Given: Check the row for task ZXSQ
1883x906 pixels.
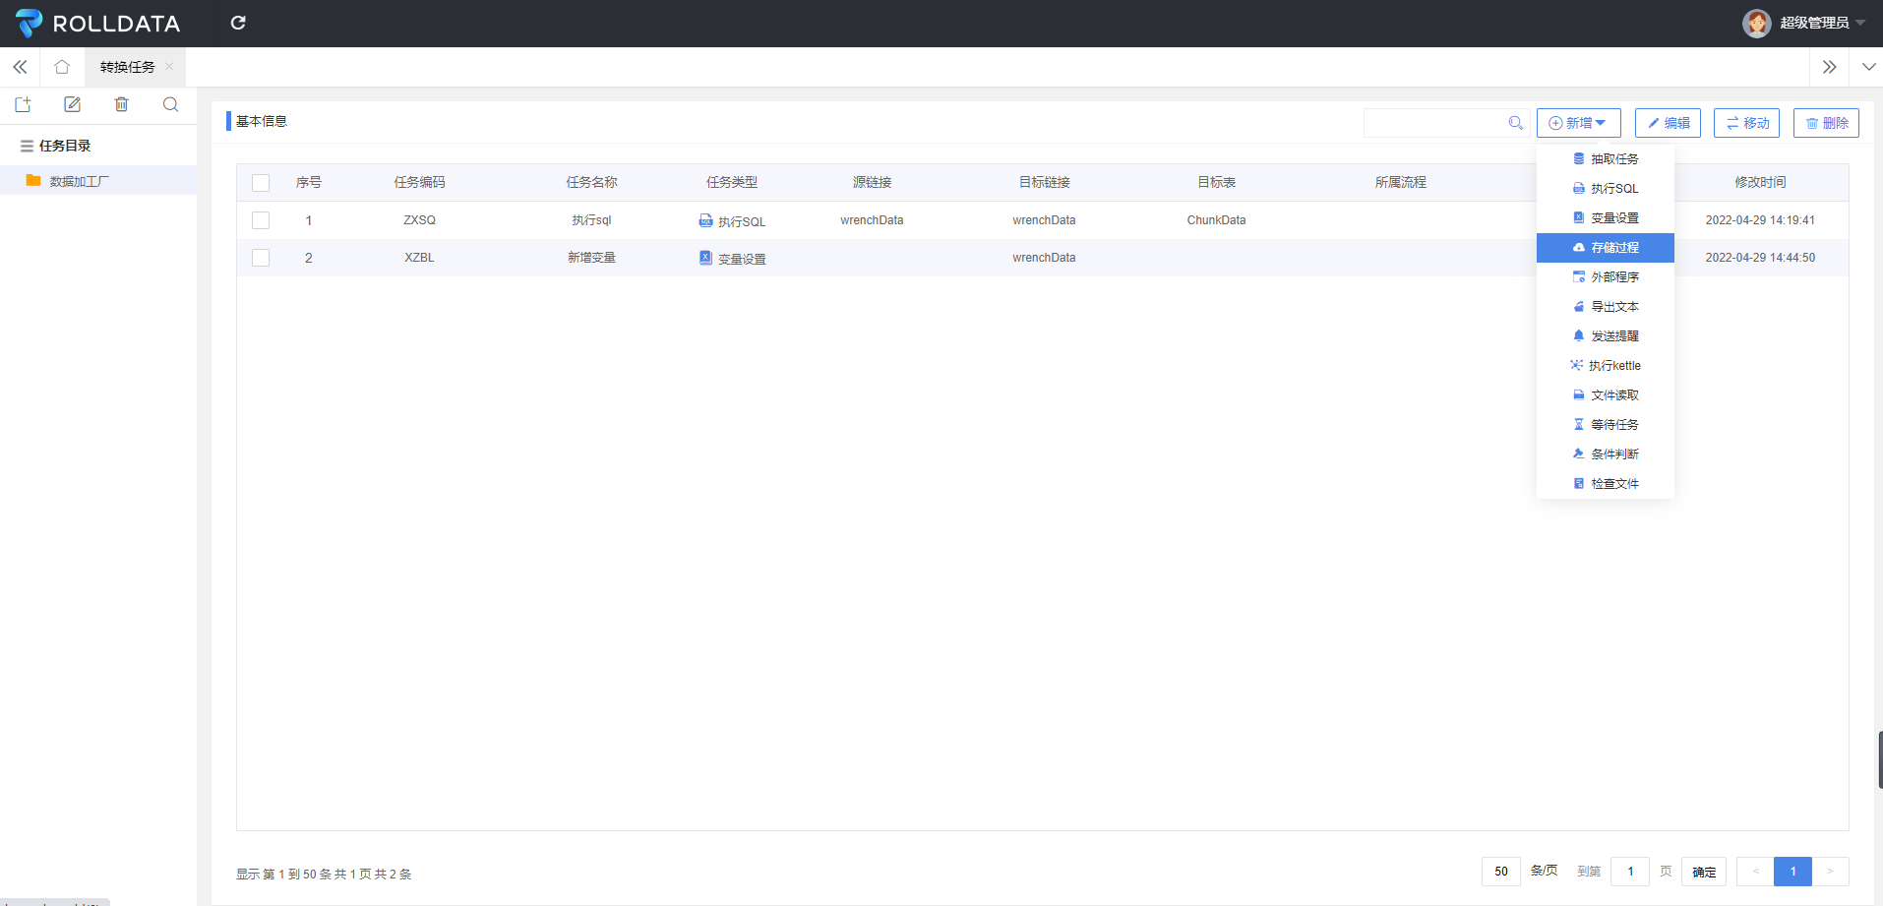Looking at the screenshot, I should point(261,220).
